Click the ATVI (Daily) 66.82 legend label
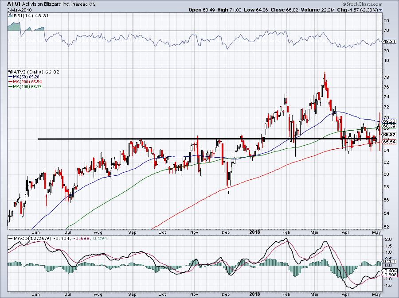Image resolution: width=399 pixels, height=298 pixels. point(36,72)
